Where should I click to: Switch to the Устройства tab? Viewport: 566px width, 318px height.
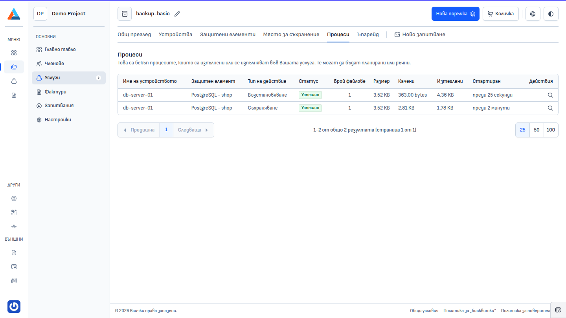(x=175, y=35)
